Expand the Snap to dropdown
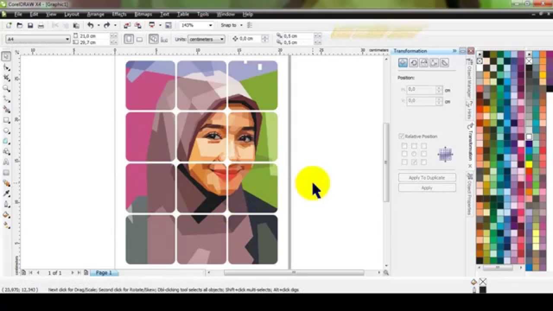 tap(242, 25)
